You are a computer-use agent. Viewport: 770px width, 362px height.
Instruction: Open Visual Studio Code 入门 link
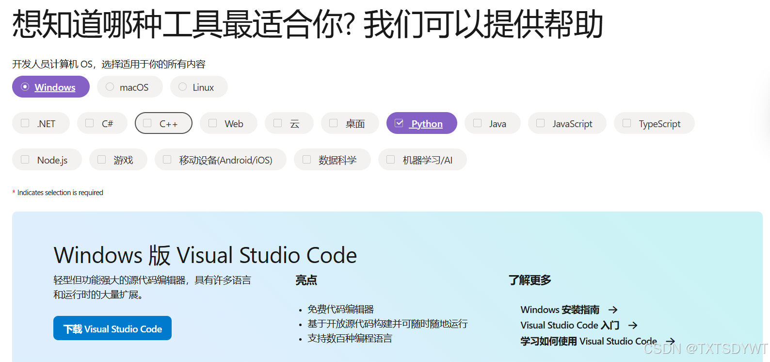[x=570, y=325]
